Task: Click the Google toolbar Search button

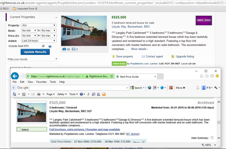Action: 136,88
